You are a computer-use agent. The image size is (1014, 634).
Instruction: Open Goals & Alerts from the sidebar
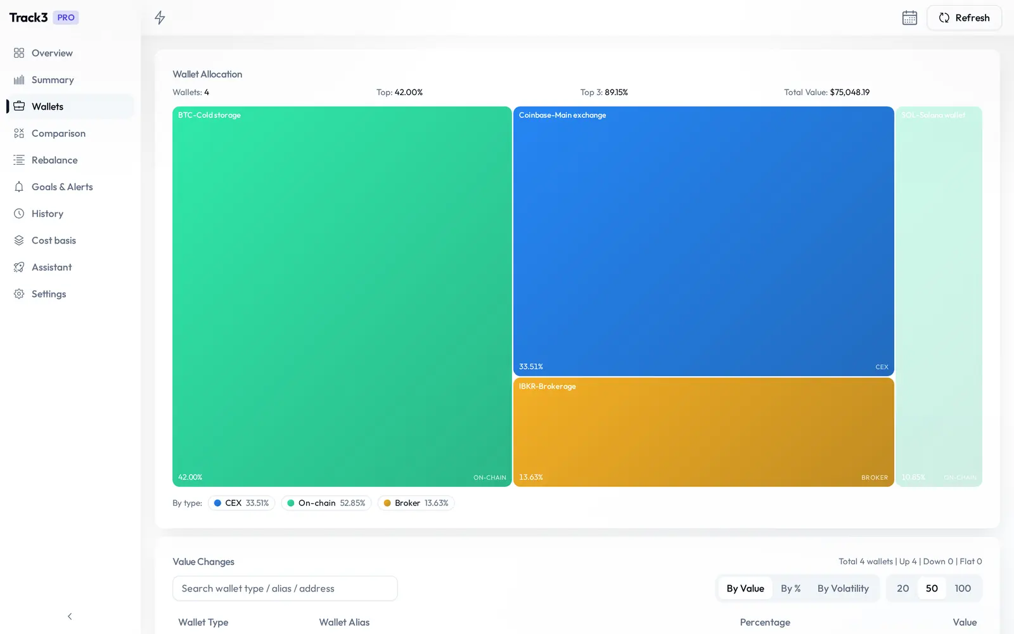pyautogui.click(x=70, y=187)
